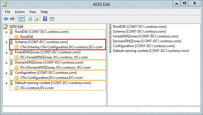This screenshot has height=115, width=203.
Task: Collapse the Configuration tree node arrow
Action: (6, 73)
